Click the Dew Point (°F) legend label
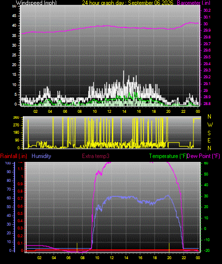The width and height of the screenshot is (222, 264). [x=204, y=156]
